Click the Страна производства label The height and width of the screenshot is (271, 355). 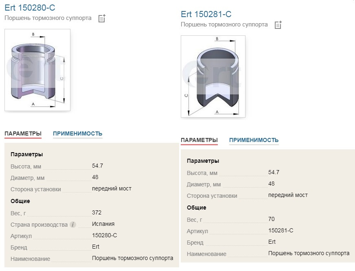[39, 225]
